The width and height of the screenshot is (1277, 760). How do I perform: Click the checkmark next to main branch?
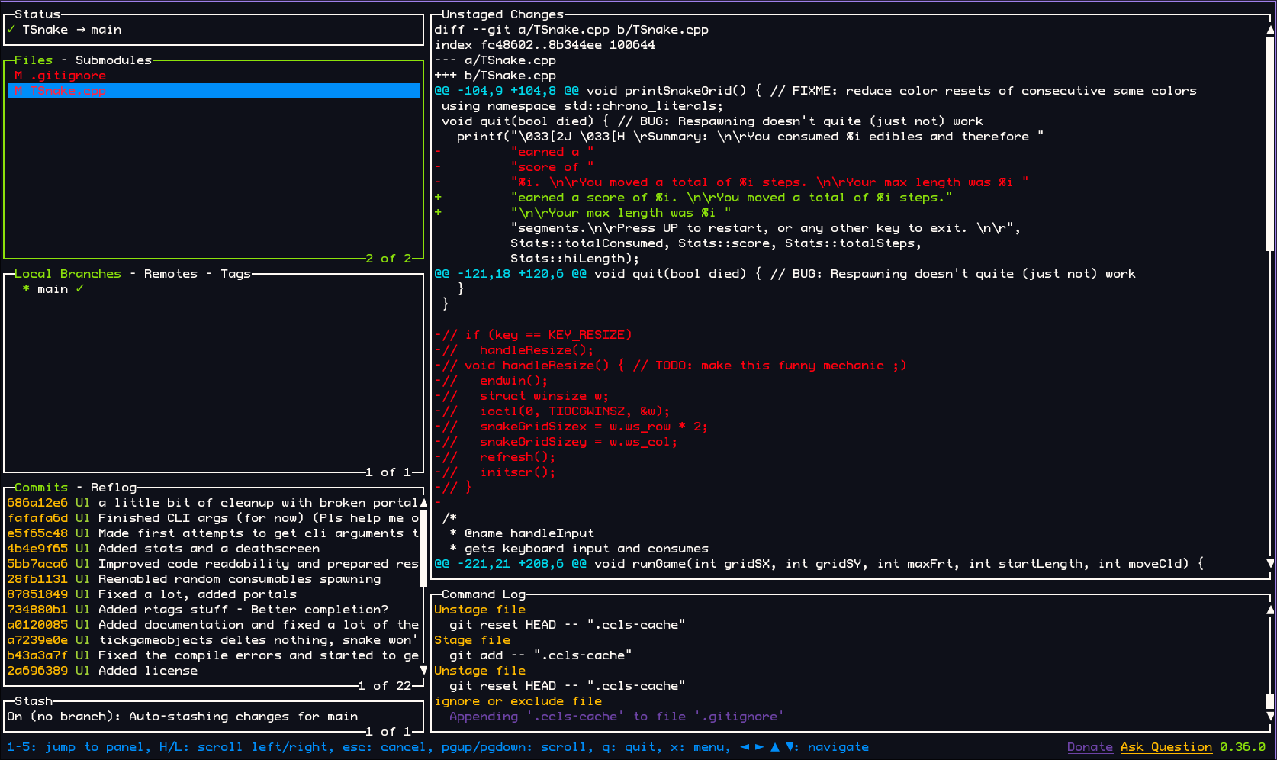pyautogui.click(x=79, y=289)
